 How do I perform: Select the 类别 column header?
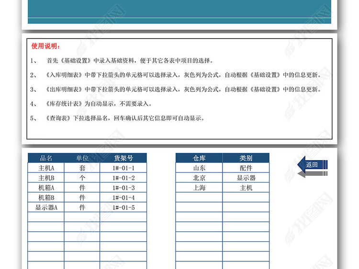point(246,158)
